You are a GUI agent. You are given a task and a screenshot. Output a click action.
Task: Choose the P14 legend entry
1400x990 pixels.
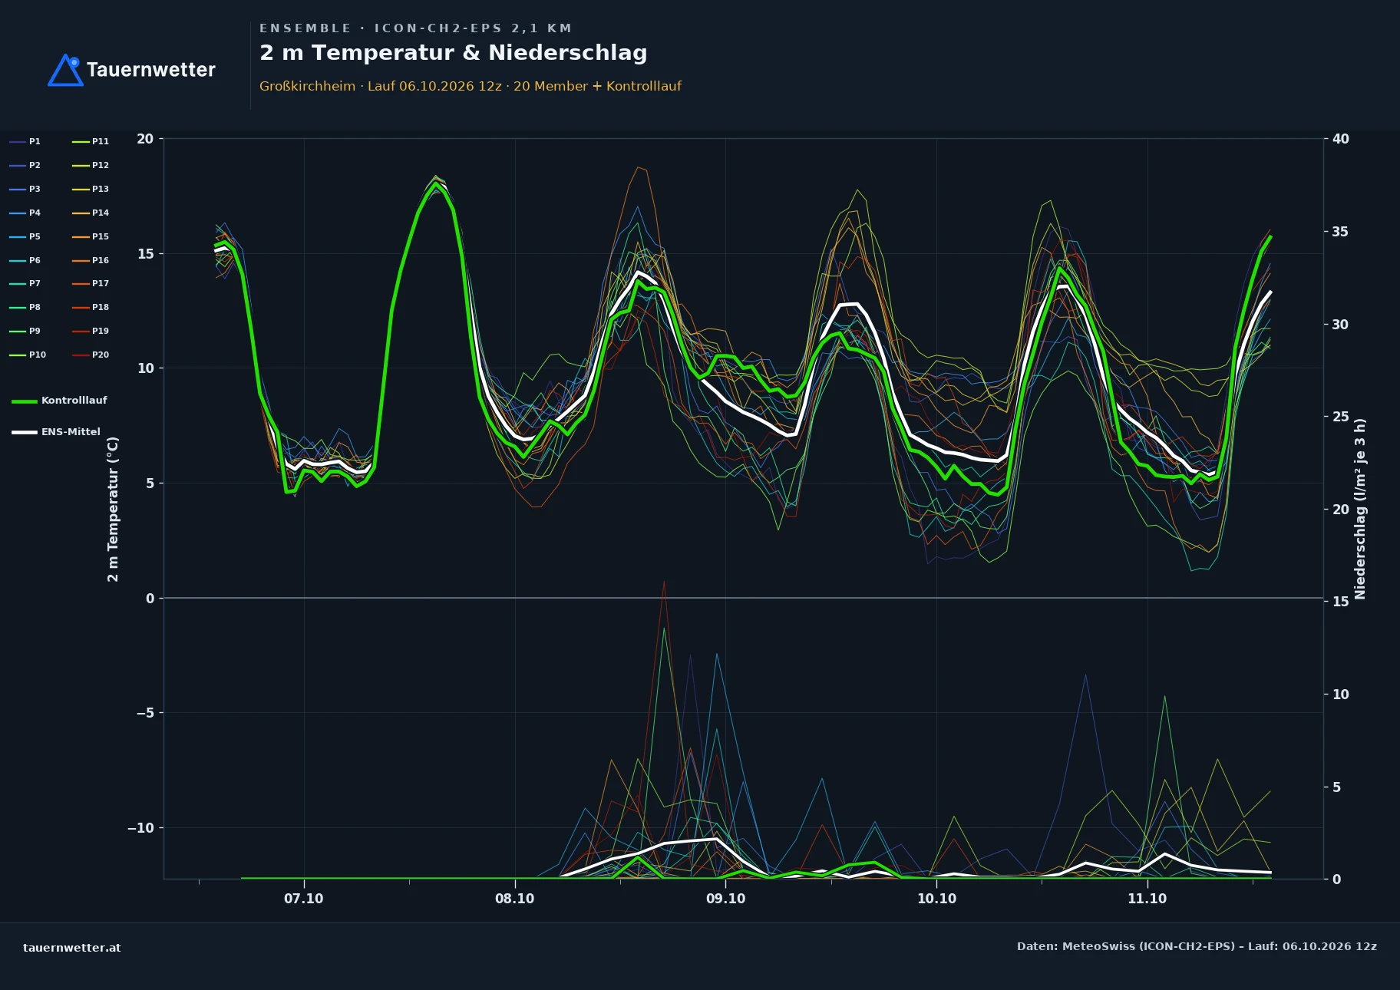[91, 213]
